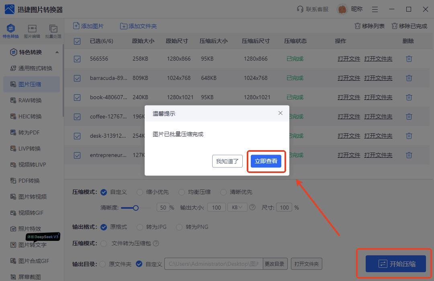Click the 移除列表 trash icon

point(357,26)
